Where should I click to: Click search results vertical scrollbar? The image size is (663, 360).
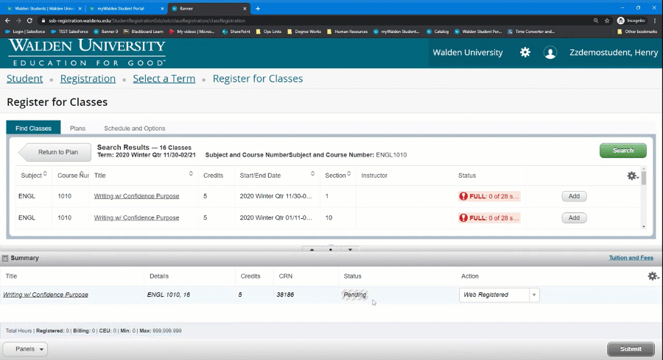point(644,198)
